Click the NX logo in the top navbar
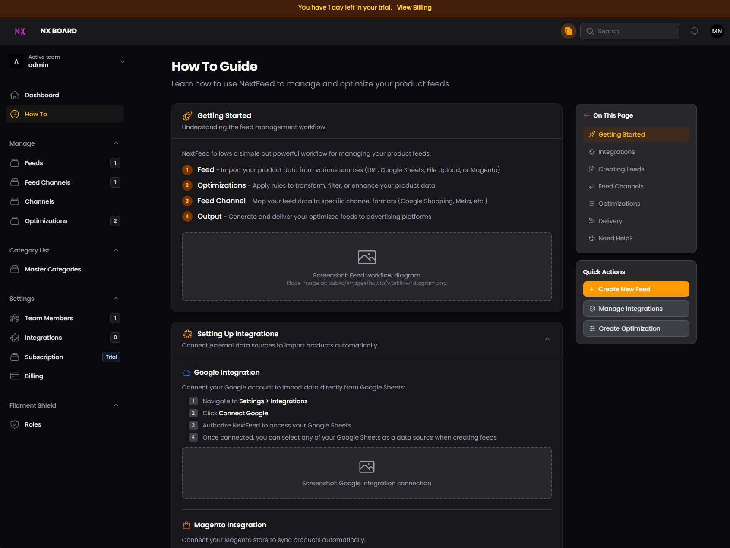The height and width of the screenshot is (548, 730). pos(20,31)
